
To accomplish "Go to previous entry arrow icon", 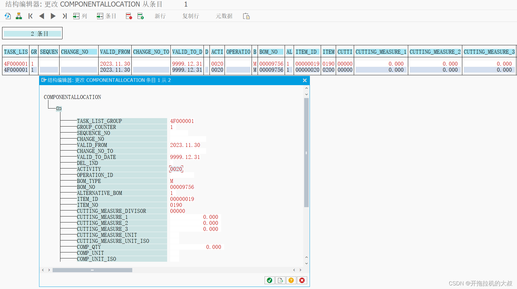I will coord(42,16).
